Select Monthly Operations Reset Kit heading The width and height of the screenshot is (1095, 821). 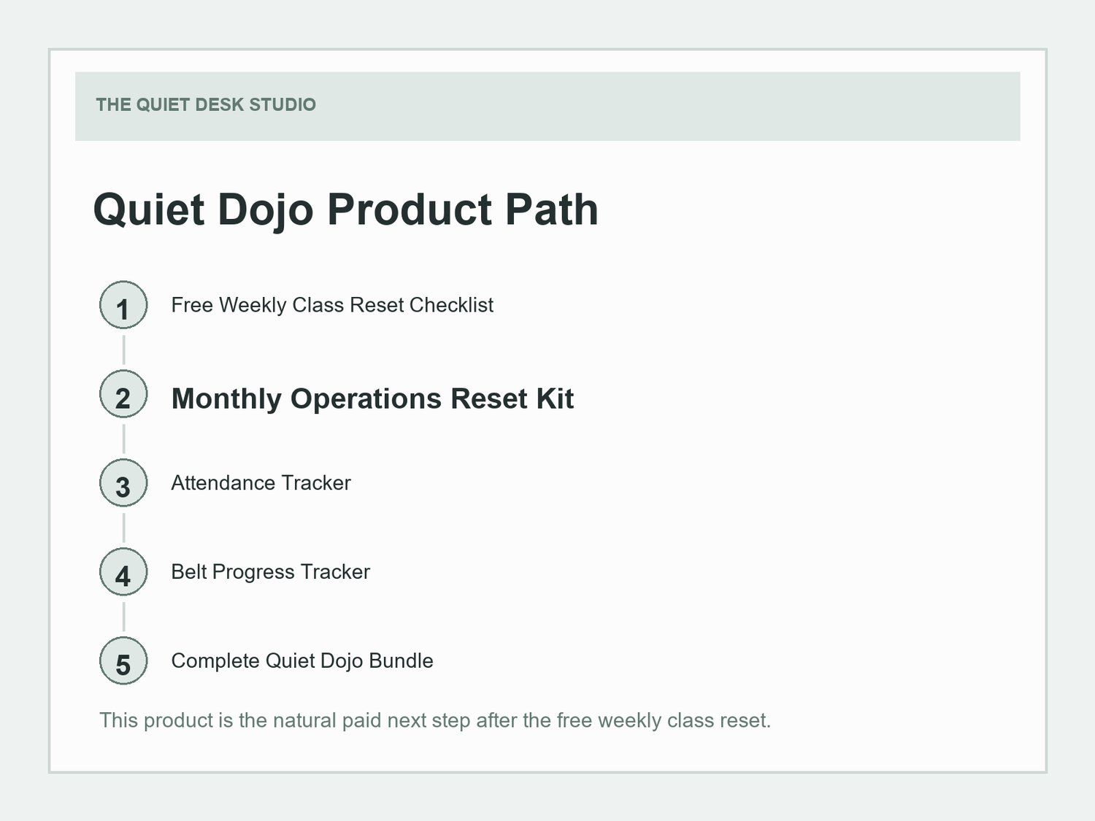[372, 399]
